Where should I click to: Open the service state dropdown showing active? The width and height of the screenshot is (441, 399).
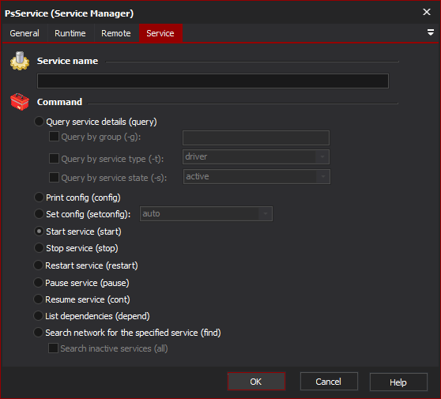(257, 176)
